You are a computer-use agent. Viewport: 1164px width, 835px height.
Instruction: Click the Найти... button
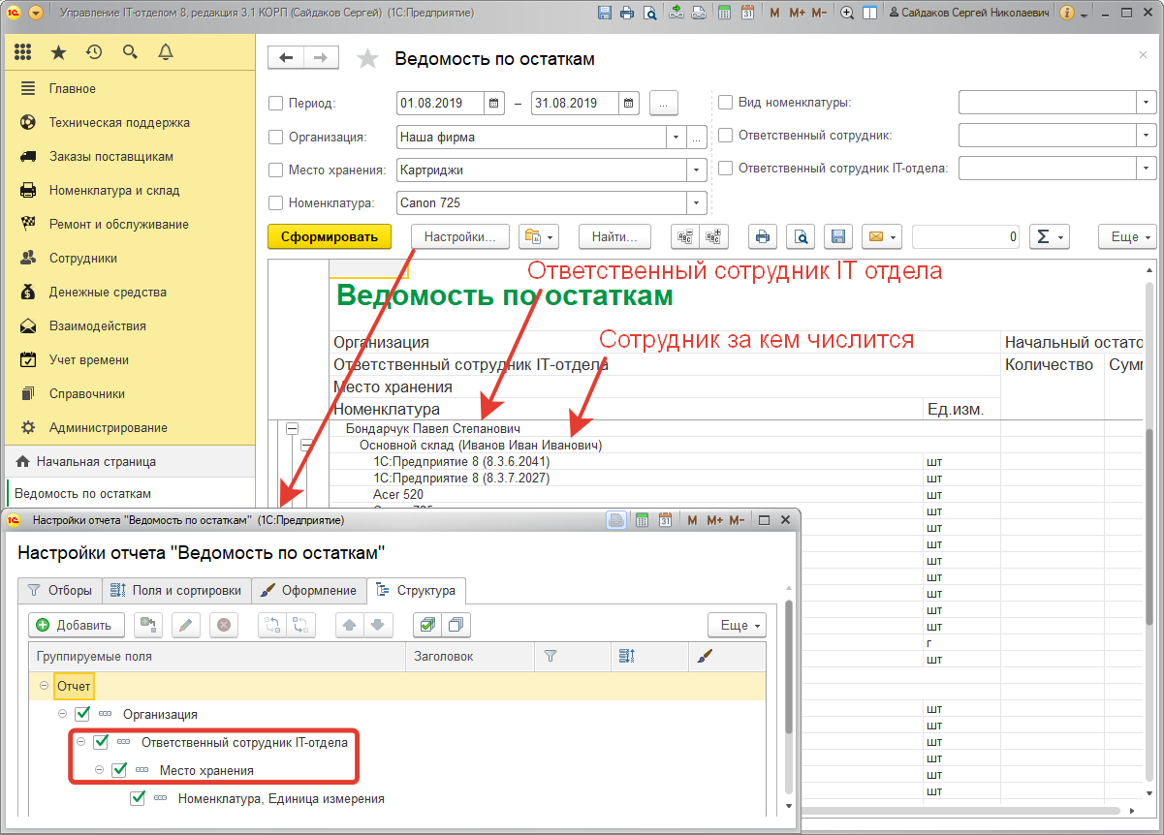[613, 236]
